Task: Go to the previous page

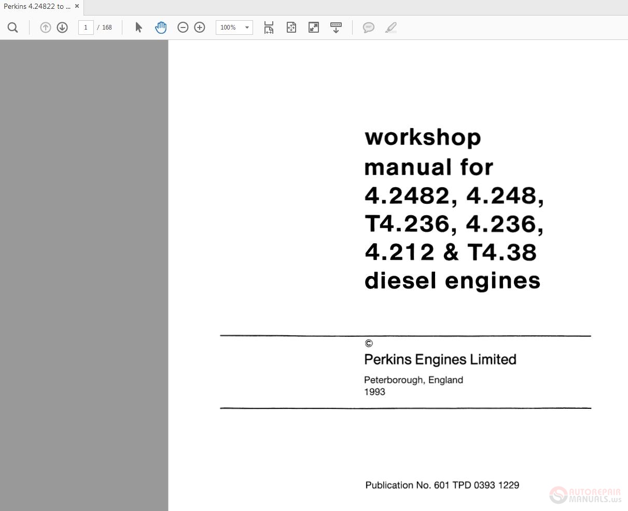Action: [46, 27]
